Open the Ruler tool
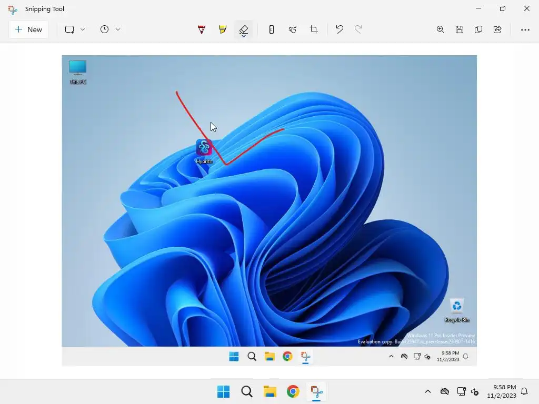 [272, 29]
